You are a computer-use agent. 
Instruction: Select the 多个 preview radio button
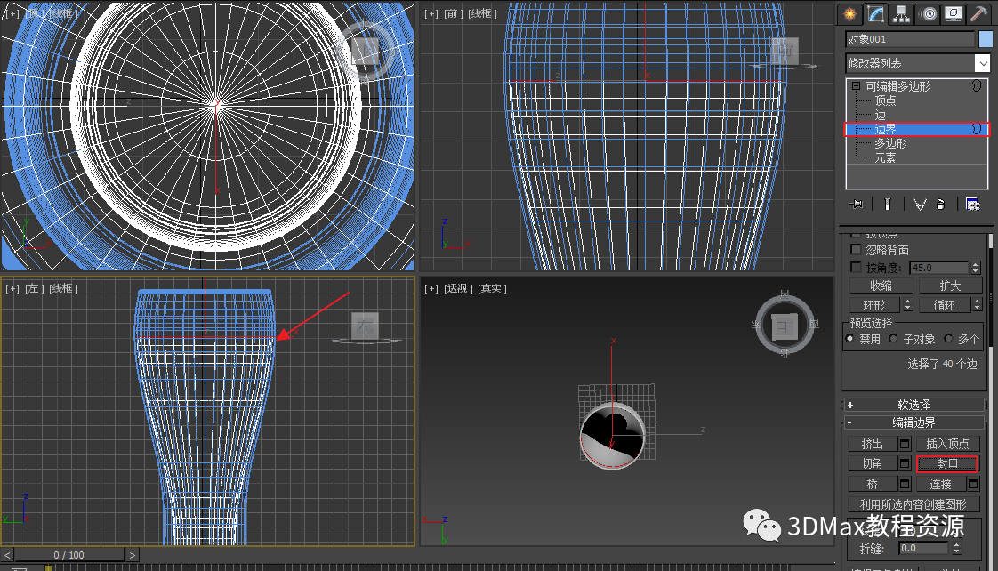948,339
